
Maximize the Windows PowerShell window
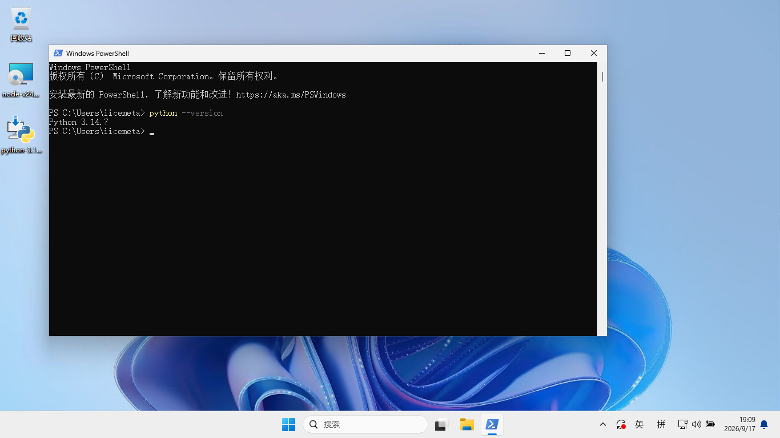click(568, 53)
